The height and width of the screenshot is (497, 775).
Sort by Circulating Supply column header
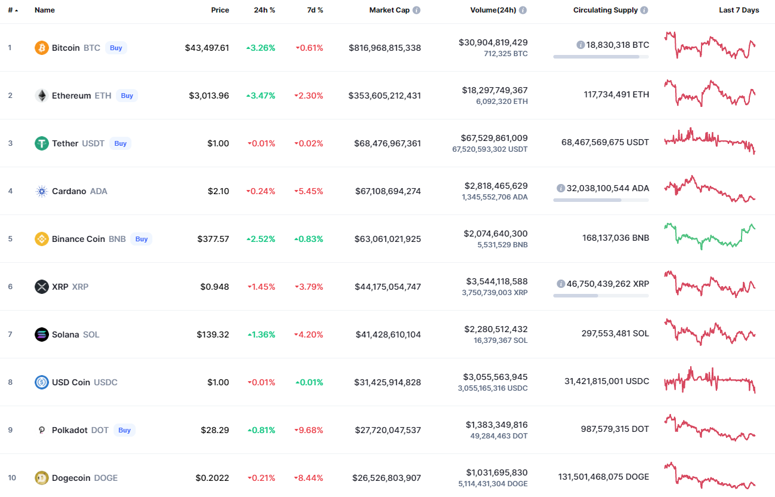coord(605,10)
